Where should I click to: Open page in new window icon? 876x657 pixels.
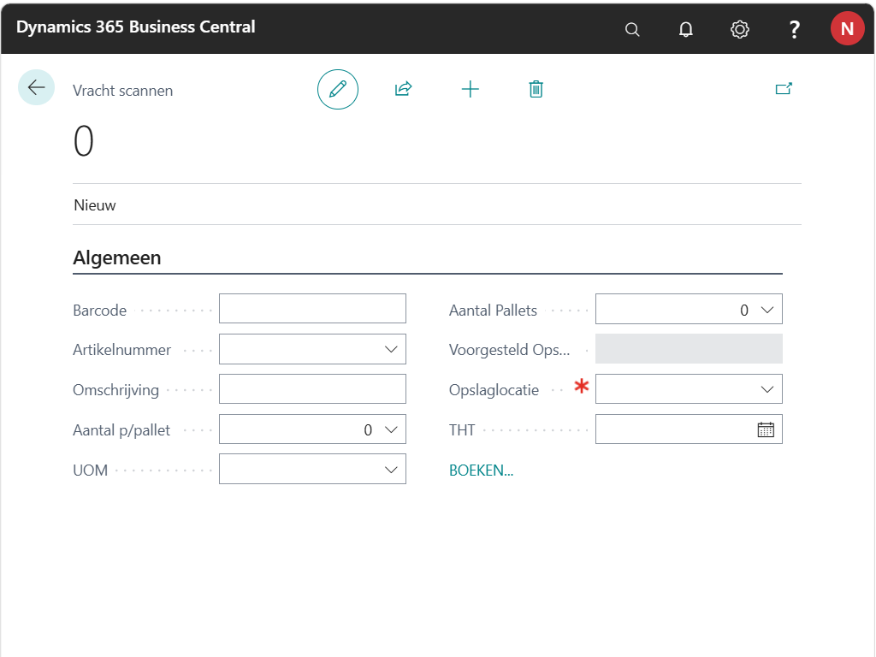(784, 88)
